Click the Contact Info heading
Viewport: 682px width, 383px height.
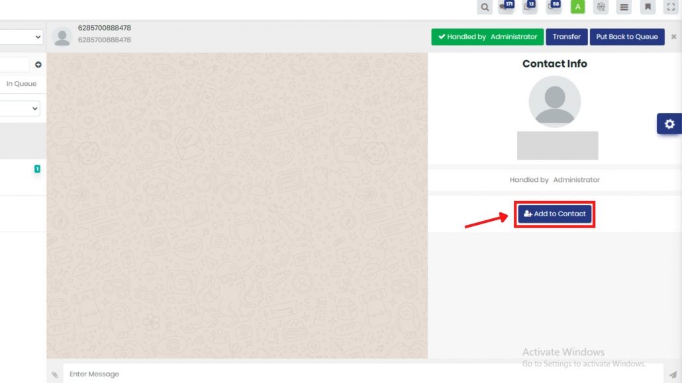[x=555, y=64]
